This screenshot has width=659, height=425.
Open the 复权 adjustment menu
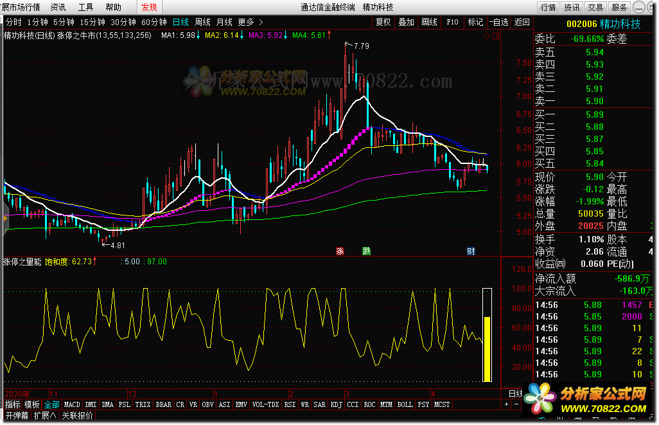coord(383,23)
